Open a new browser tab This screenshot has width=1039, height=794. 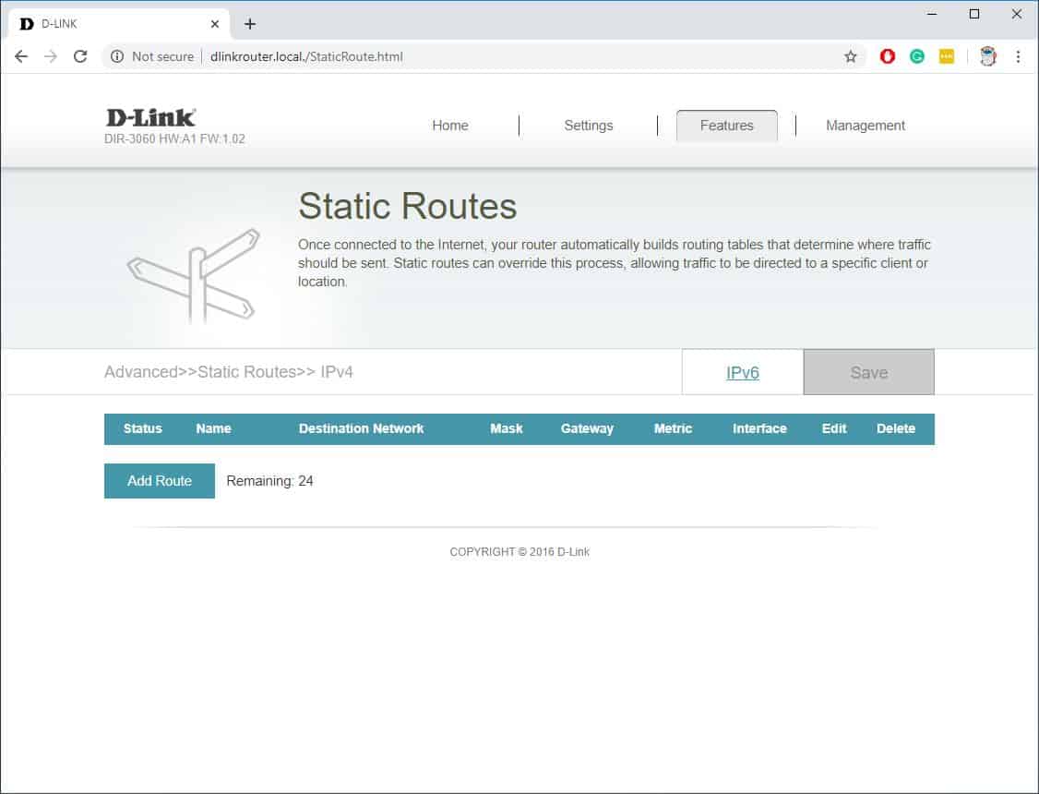249,24
